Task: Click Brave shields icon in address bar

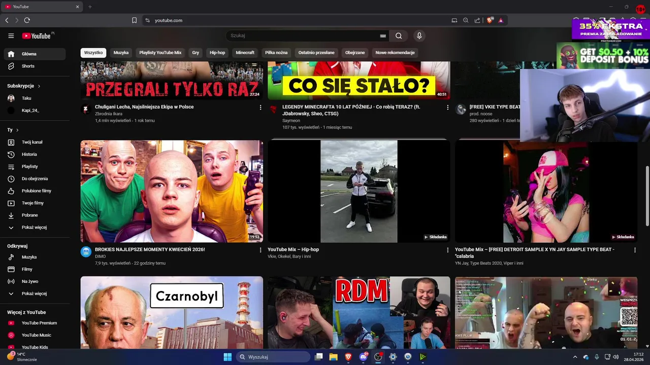Action: coord(490,20)
